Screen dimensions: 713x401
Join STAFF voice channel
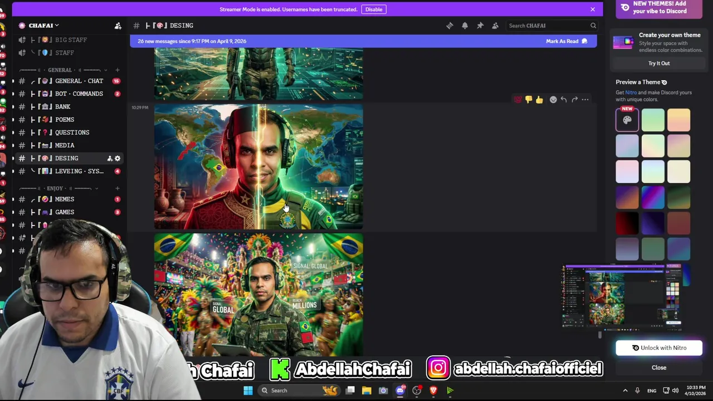point(70,53)
